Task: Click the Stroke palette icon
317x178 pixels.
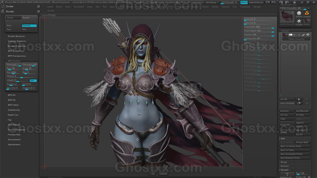Action: pyautogui.click(x=3, y=6)
